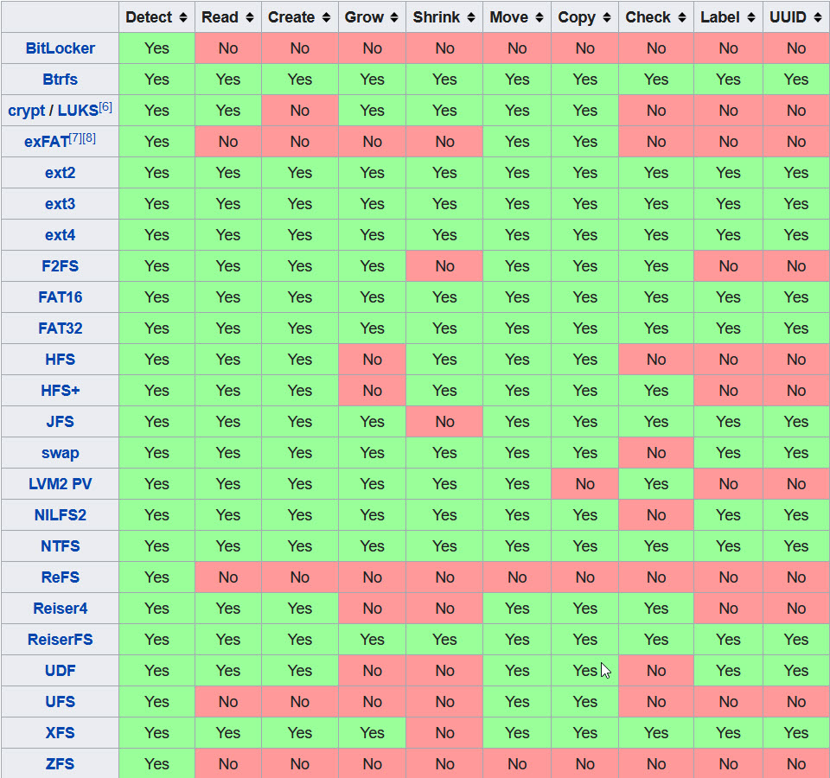Open the Btrfs link
Viewport: 830px width, 778px height.
coord(61,80)
